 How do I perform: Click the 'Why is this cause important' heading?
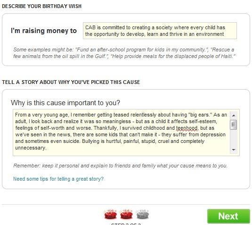65,103
